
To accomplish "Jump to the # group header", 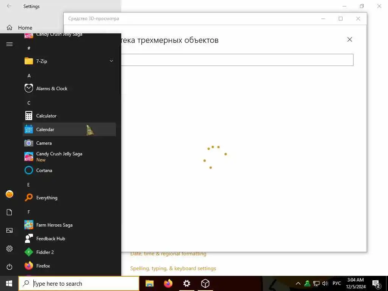I will [x=29, y=48].
